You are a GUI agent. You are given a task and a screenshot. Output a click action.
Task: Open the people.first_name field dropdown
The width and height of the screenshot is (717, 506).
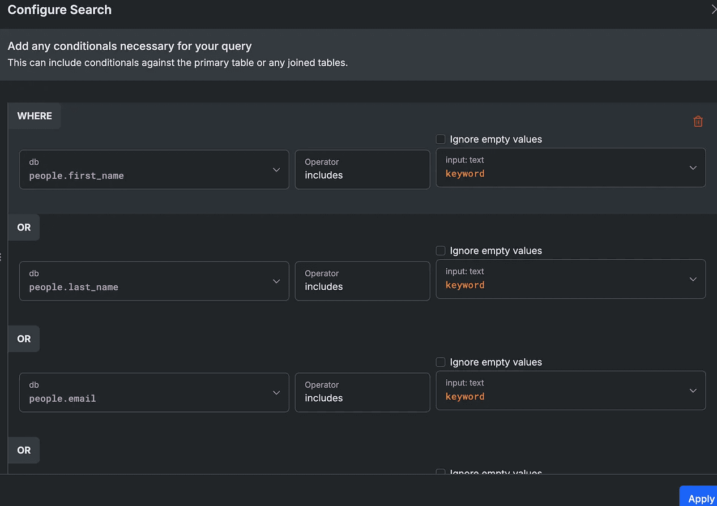[154, 169]
